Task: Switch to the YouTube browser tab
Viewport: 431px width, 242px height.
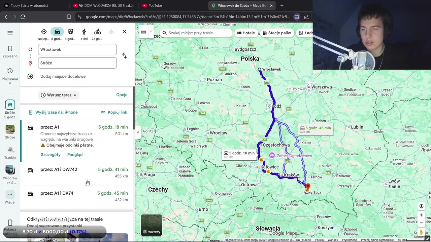Action: [155, 5]
